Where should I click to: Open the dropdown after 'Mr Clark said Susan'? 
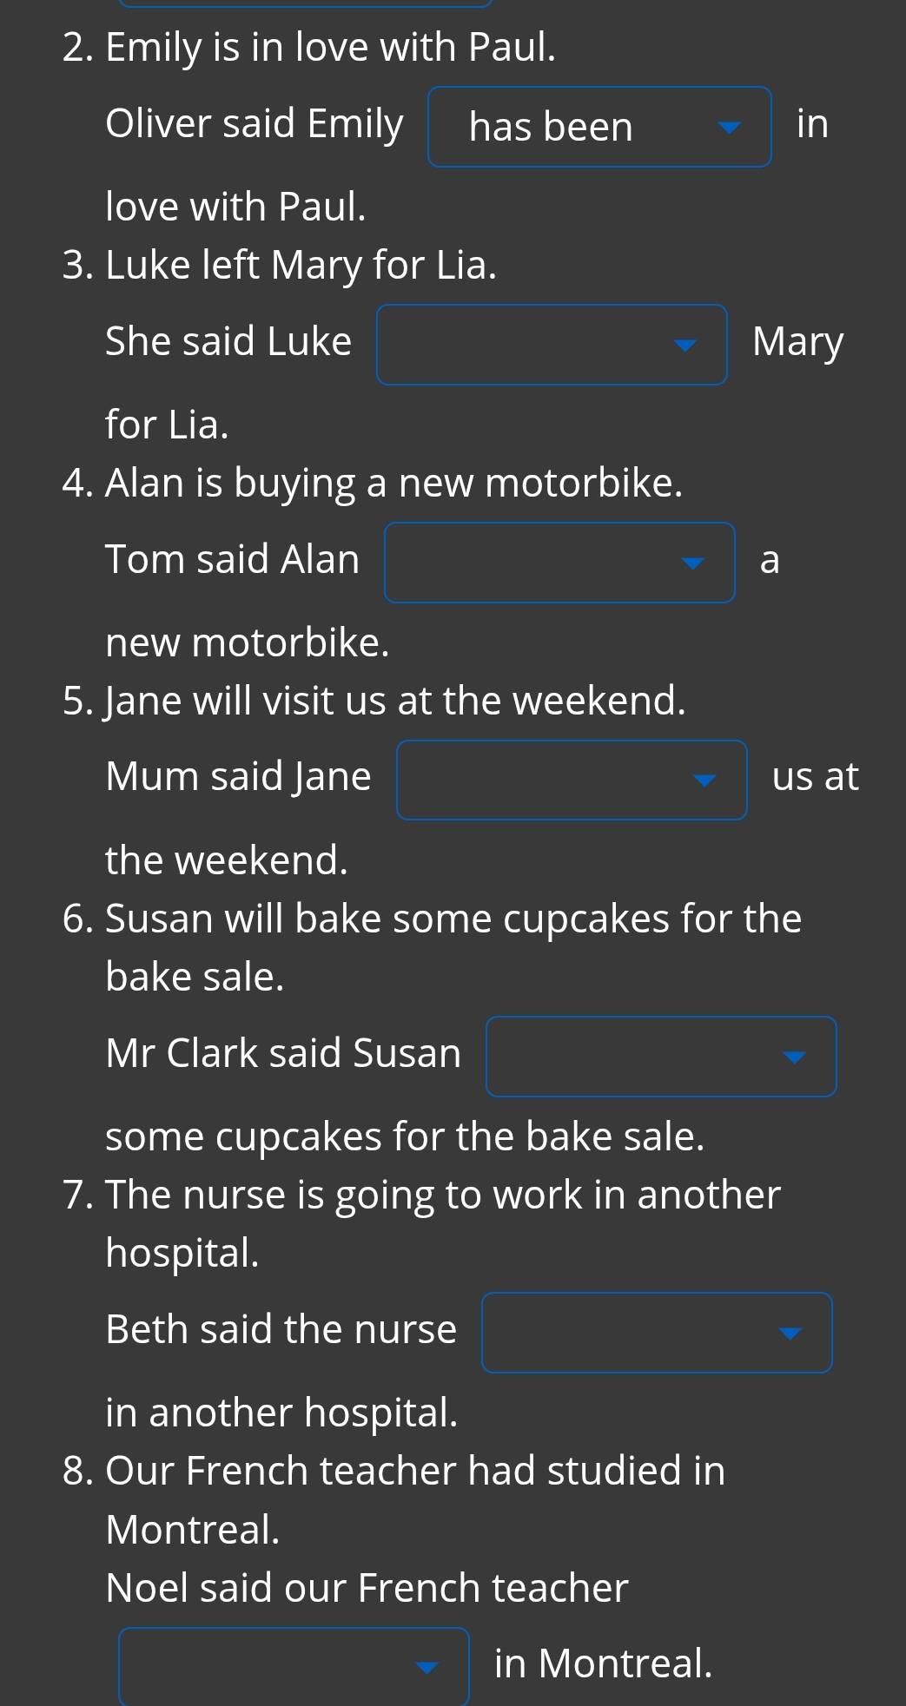[x=661, y=1057]
